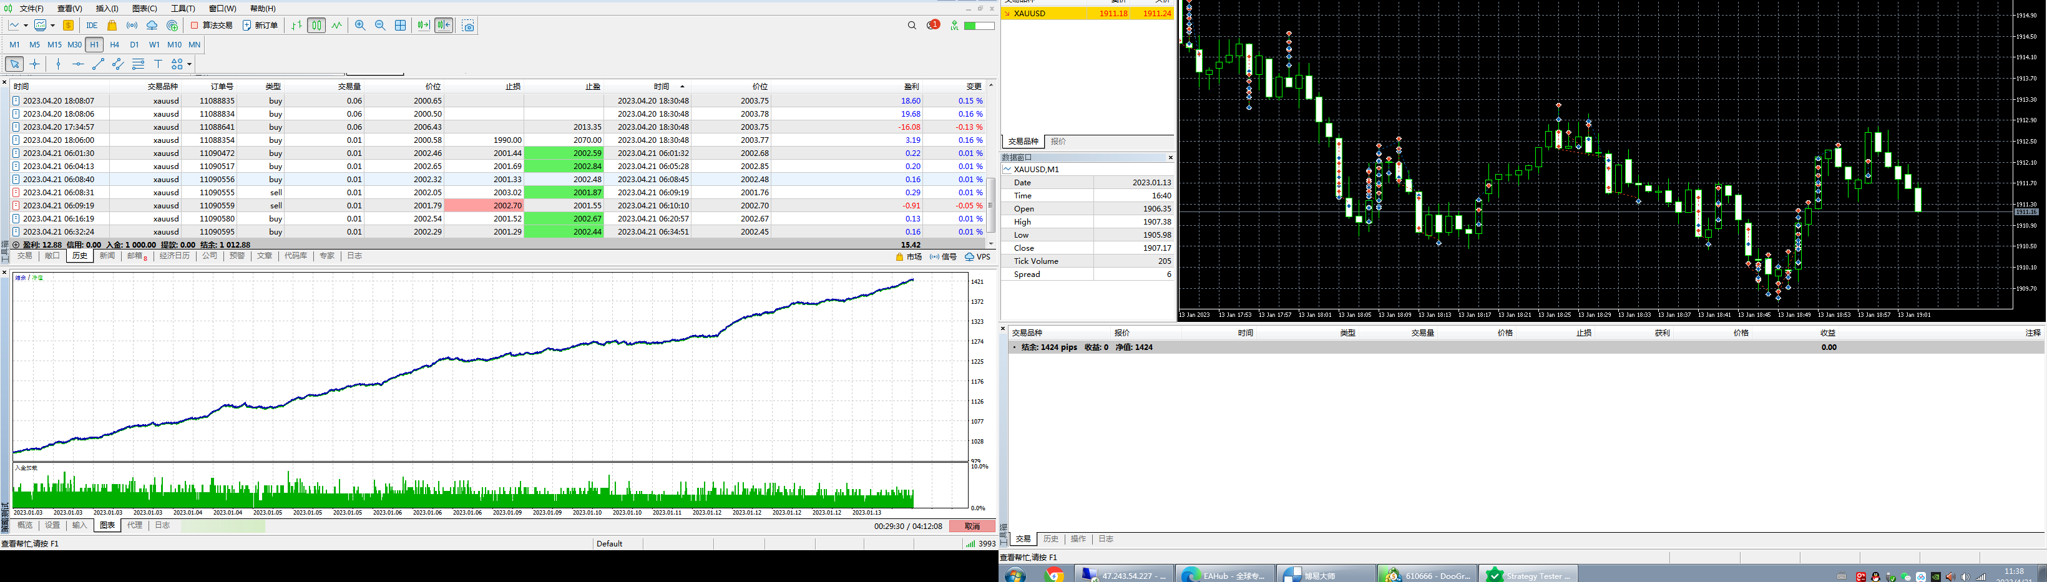Switch chart to bar chart mode
The width and height of the screenshot is (2047, 582).
coord(296,26)
